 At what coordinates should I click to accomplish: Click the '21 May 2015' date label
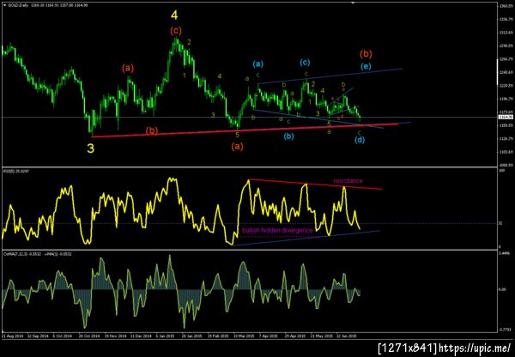pyautogui.click(x=323, y=336)
